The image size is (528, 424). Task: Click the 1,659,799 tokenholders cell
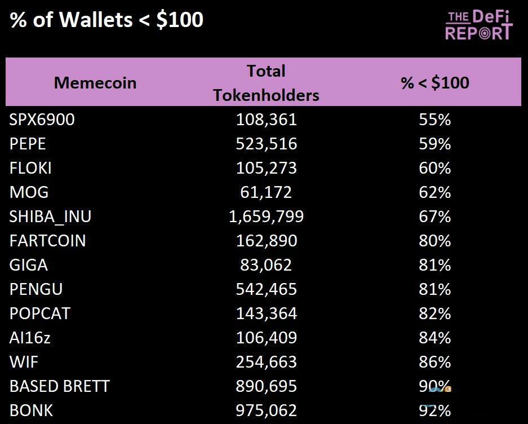(x=266, y=217)
